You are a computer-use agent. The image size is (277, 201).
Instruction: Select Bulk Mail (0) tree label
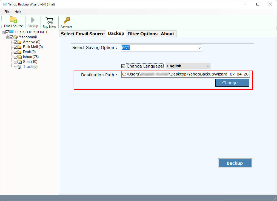[x=33, y=47]
